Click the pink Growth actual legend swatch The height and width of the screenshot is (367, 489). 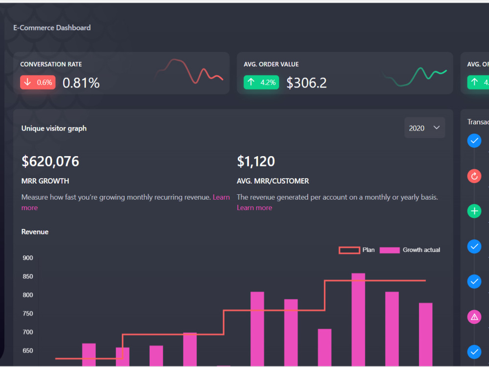pyautogui.click(x=390, y=250)
